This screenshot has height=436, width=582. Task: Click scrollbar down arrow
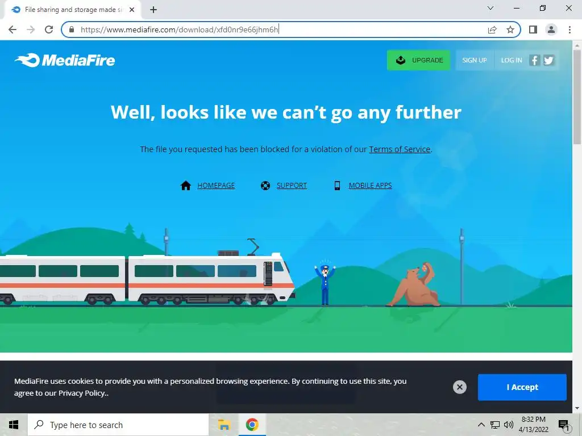coord(577,409)
